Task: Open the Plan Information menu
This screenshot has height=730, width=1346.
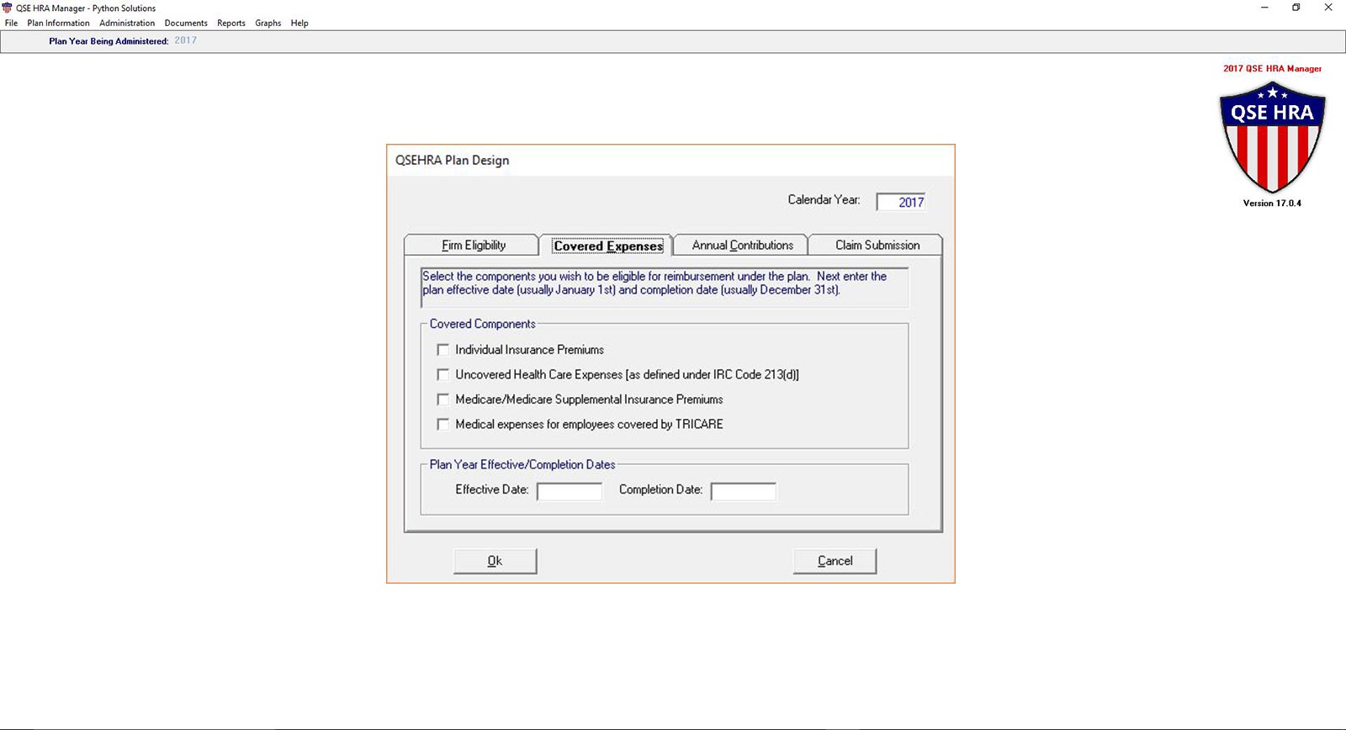Action: point(58,24)
